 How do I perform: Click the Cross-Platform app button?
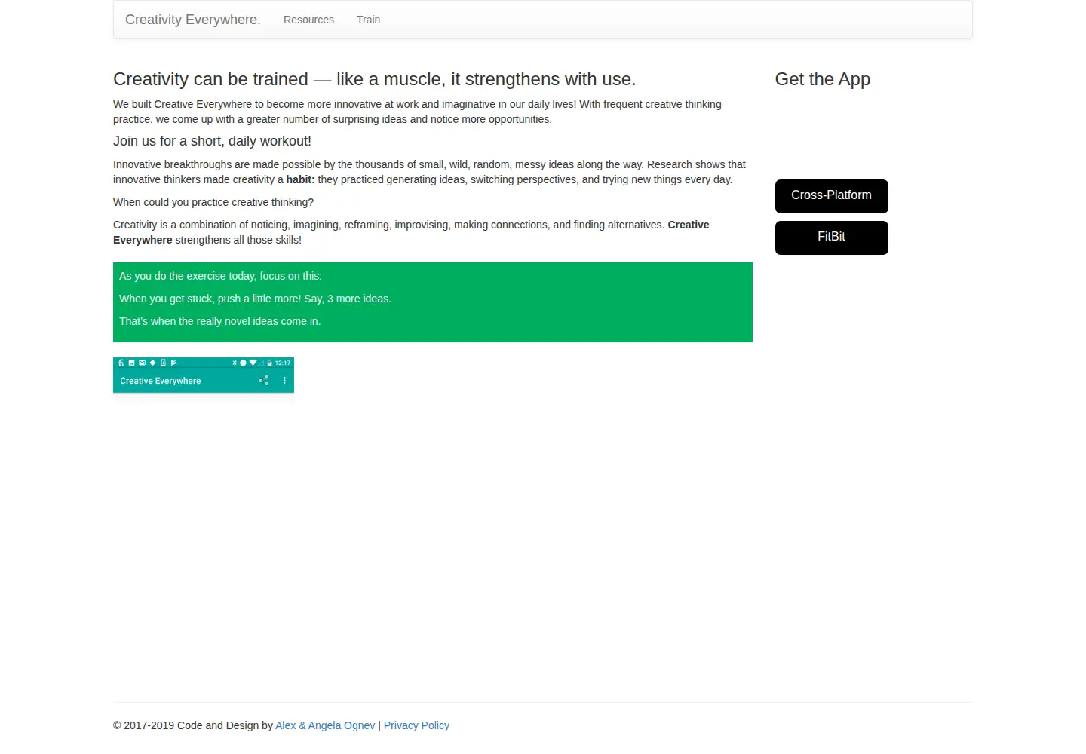point(831,196)
